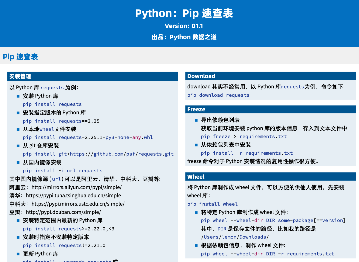Click the bullet beside 安装指定版本的 Python 库
Image resolution: width=359 pixels, height=262 pixels.
pos(18,113)
